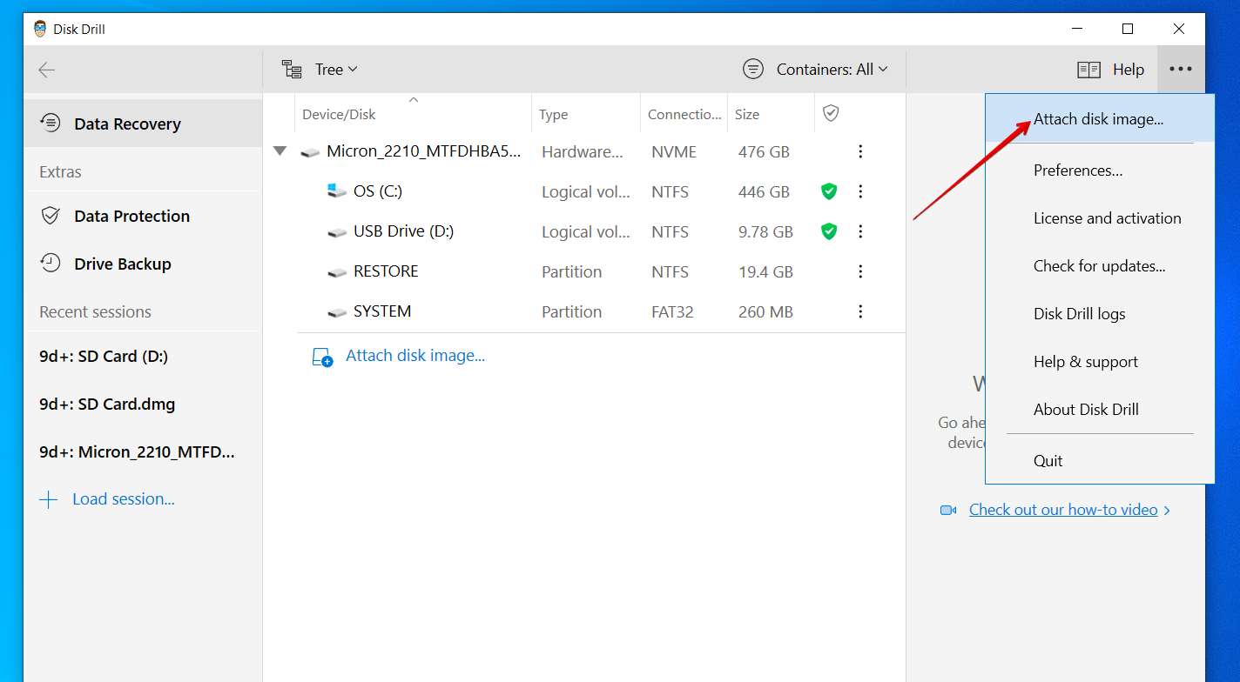Select Quit menu item
1240x682 pixels.
point(1100,461)
